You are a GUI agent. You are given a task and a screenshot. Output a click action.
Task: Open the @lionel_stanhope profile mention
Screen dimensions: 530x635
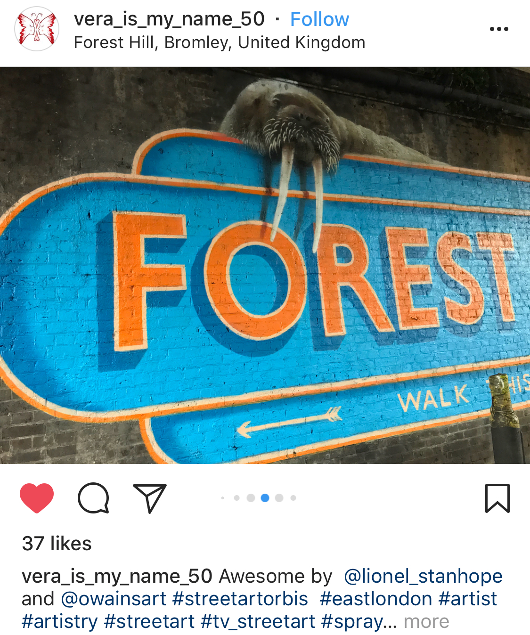423,576
